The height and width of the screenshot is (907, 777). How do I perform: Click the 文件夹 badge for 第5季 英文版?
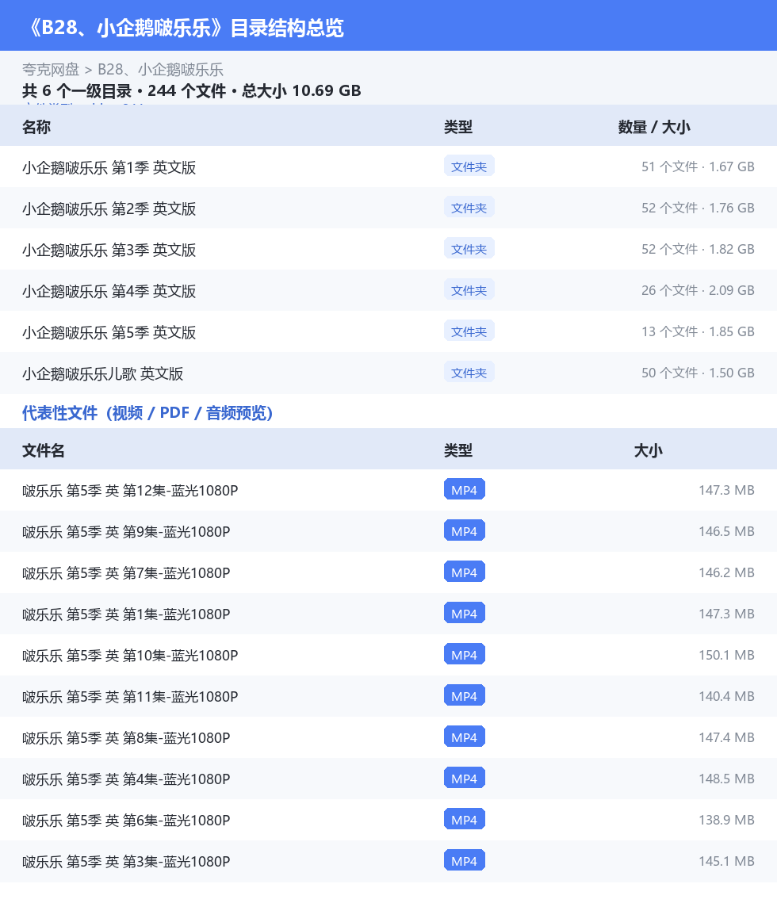point(469,331)
